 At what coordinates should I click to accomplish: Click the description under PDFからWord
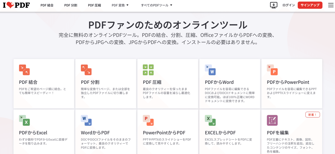(230, 95)
